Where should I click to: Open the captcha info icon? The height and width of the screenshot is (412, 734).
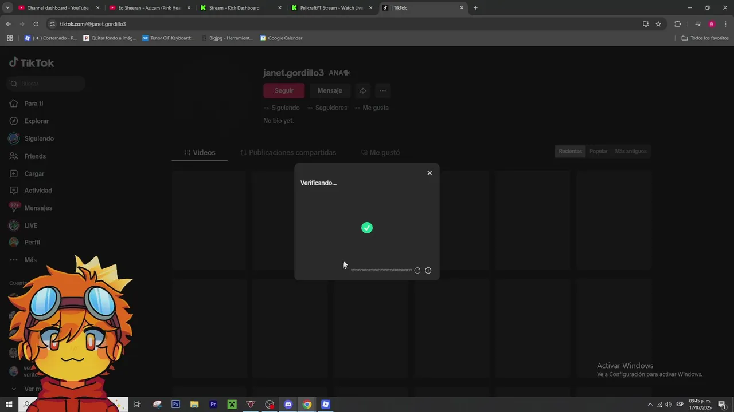(x=428, y=271)
